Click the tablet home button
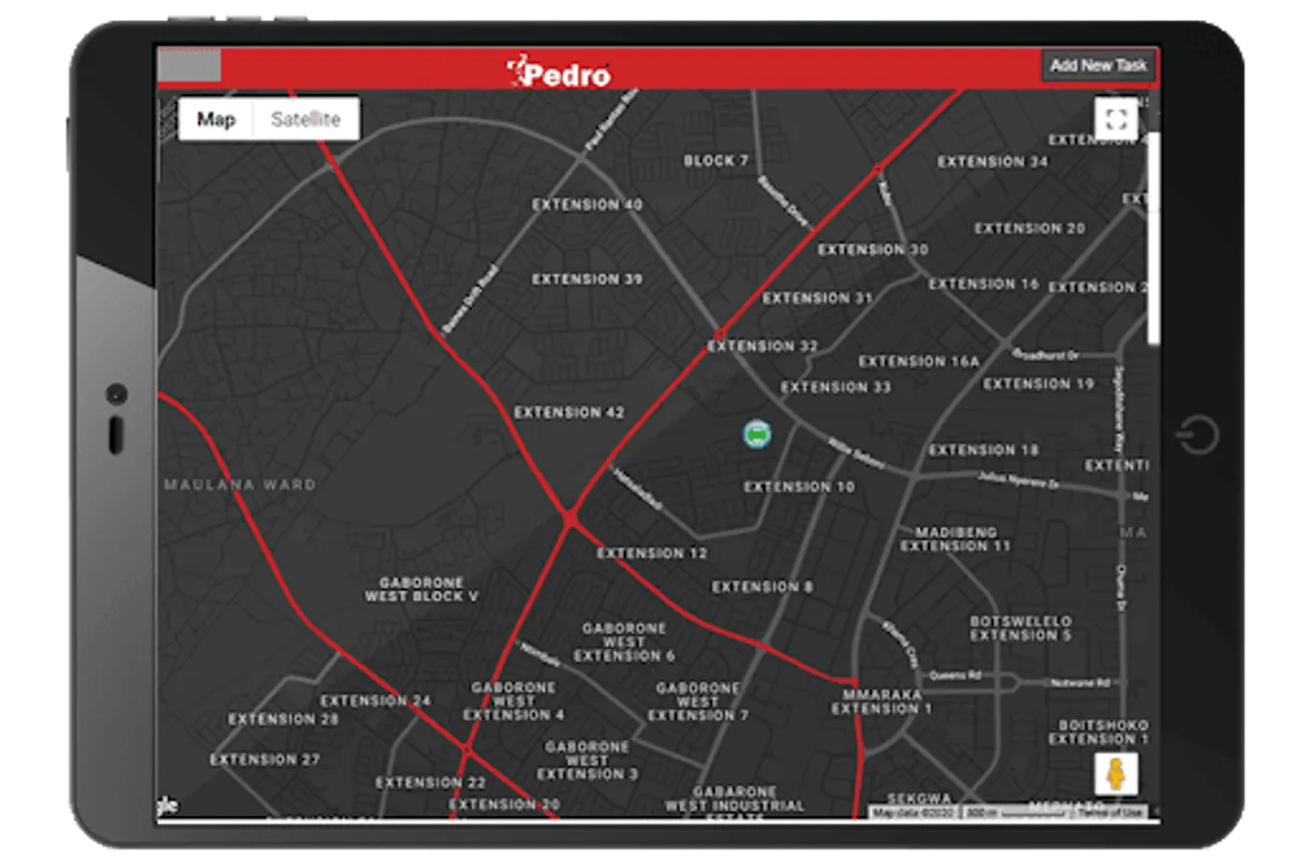The height and width of the screenshot is (864, 1297). point(1197,434)
